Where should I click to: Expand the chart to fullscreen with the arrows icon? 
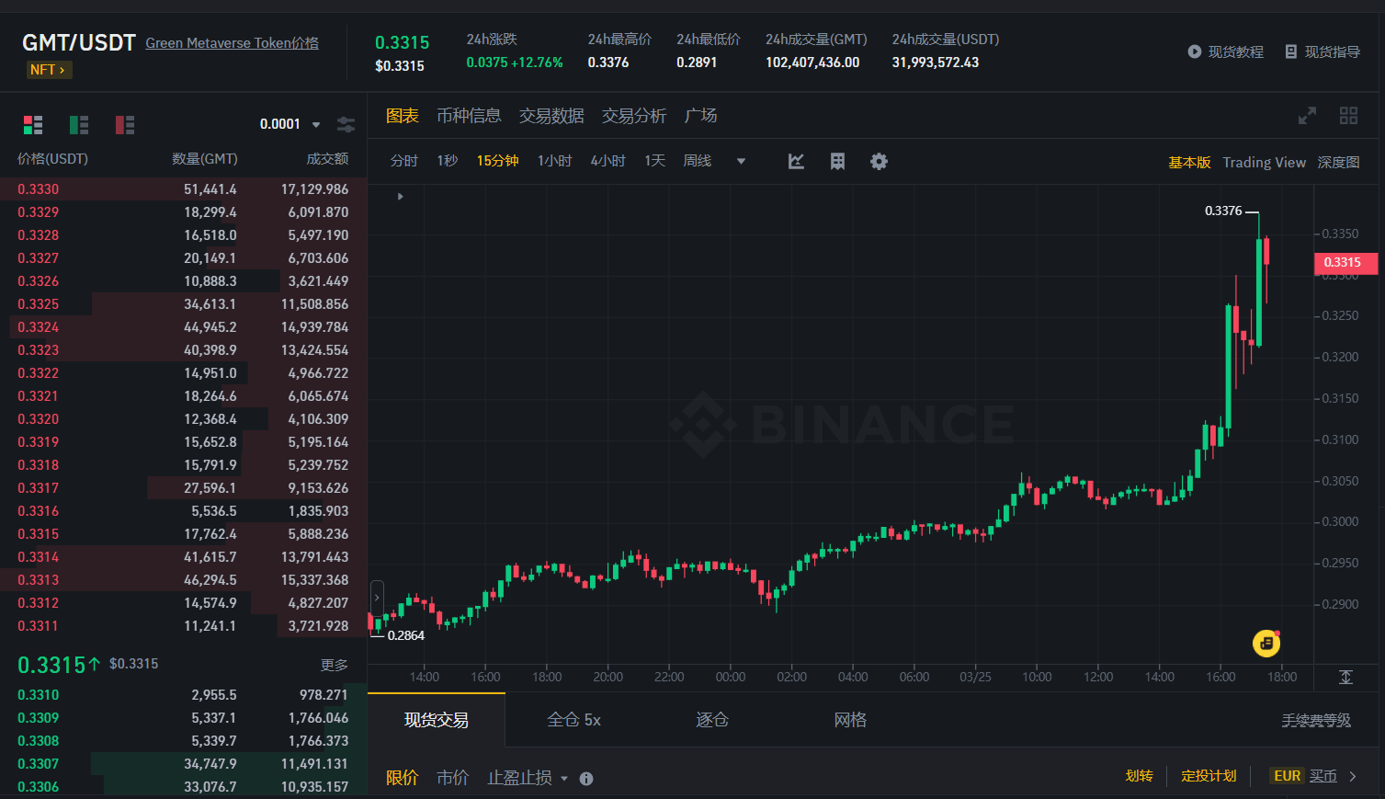(1306, 116)
